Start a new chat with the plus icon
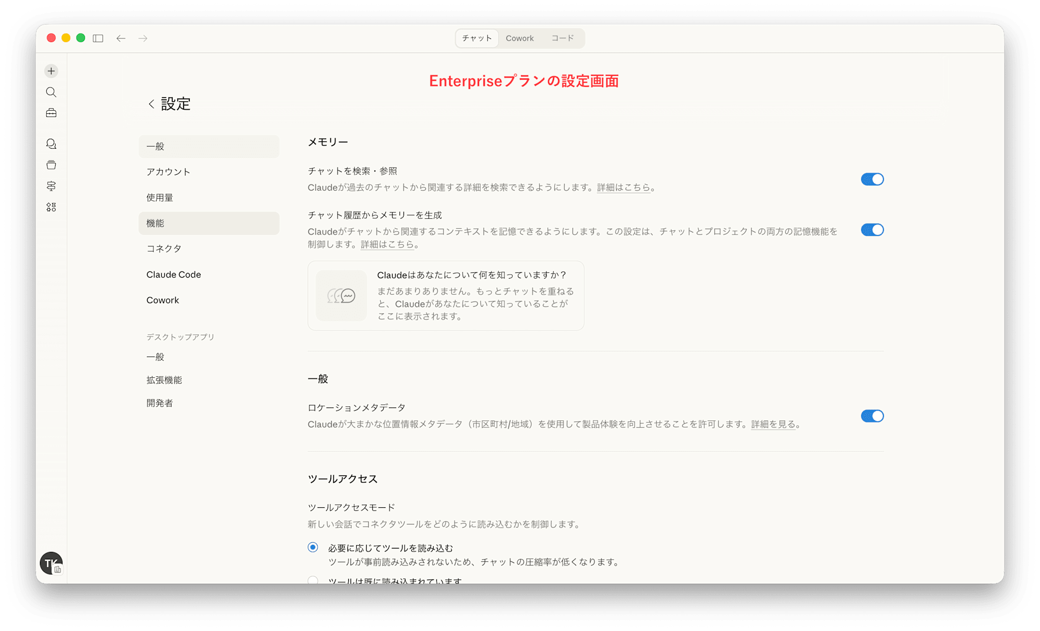The height and width of the screenshot is (631, 1040). 51,71
